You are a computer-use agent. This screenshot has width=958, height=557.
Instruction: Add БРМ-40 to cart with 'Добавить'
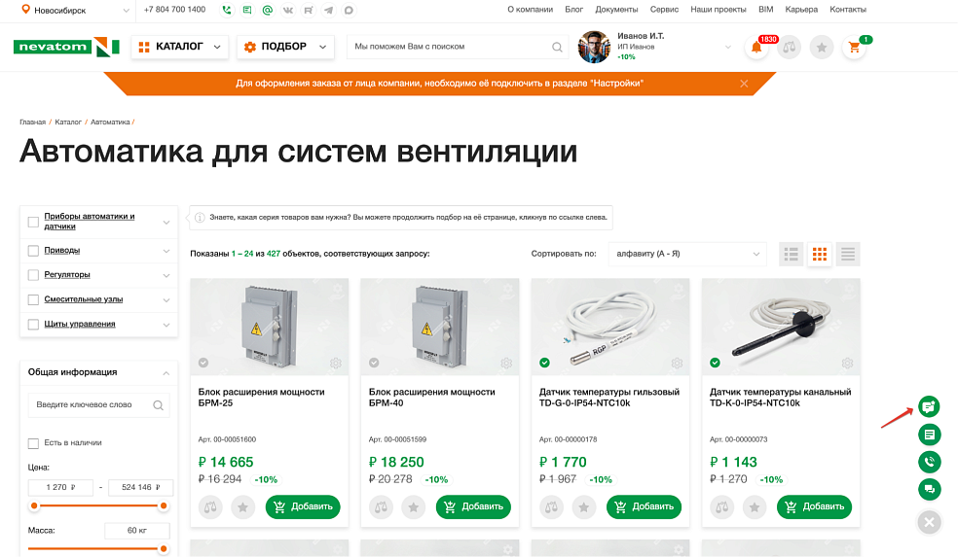coord(473,506)
